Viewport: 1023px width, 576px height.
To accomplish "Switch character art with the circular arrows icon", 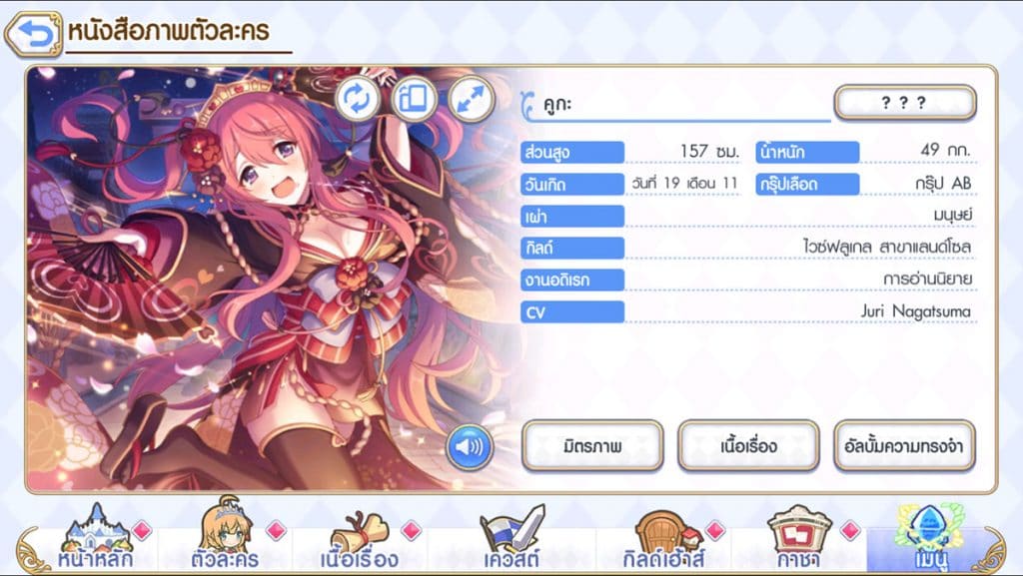I will pyautogui.click(x=357, y=100).
